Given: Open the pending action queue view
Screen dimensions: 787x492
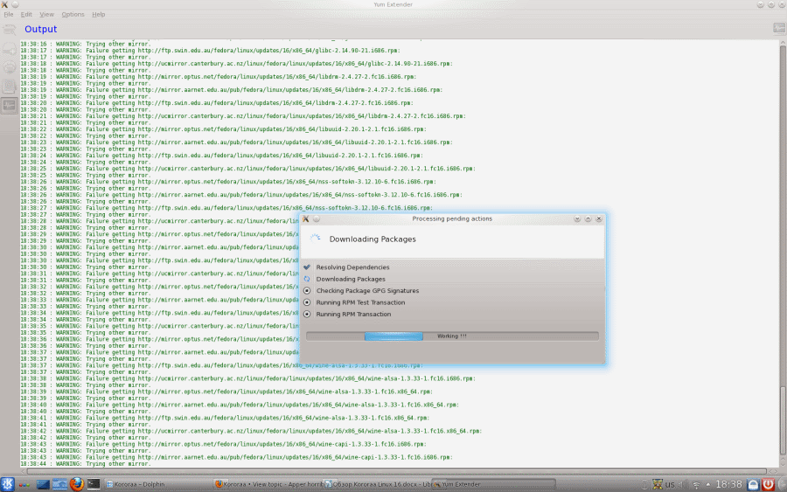Looking at the screenshot, I should [x=10, y=49].
